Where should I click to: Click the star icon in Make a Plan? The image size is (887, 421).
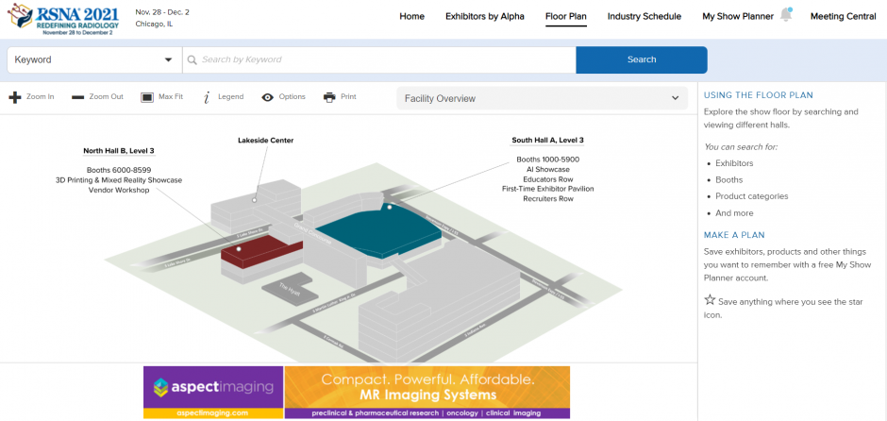(x=710, y=300)
